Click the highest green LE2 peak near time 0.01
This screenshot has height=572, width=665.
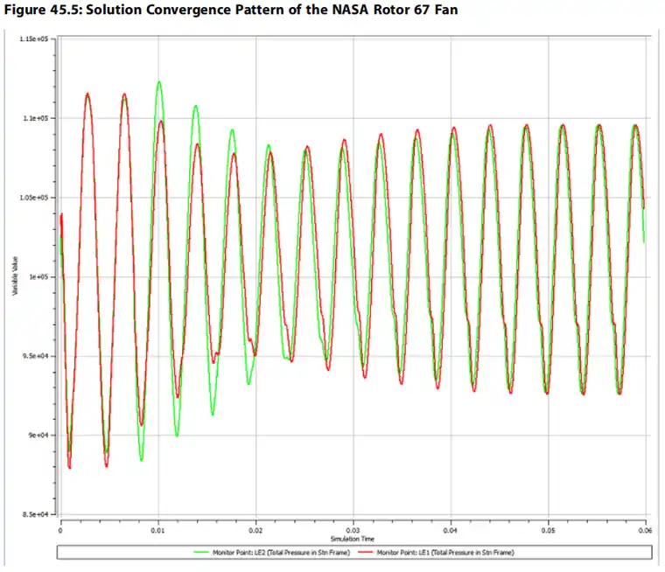[x=159, y=82]
